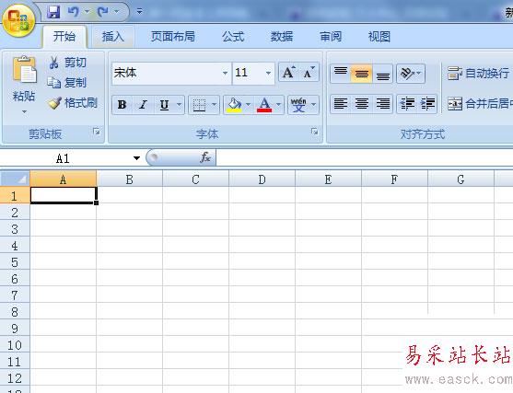The image size is (513, 393).
Task: Toggle align text right
Action: click(382, 104)
